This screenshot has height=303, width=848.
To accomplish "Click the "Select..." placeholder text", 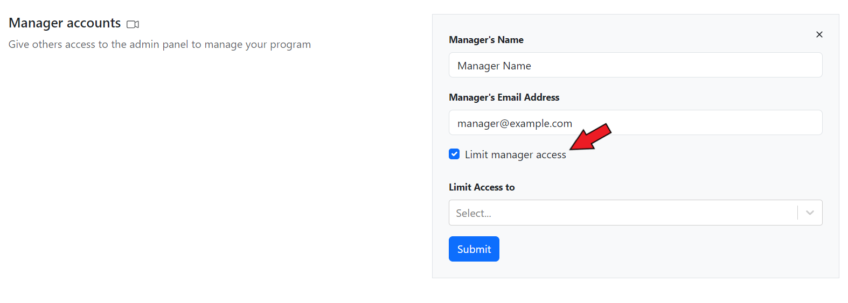I will point(474,213).
